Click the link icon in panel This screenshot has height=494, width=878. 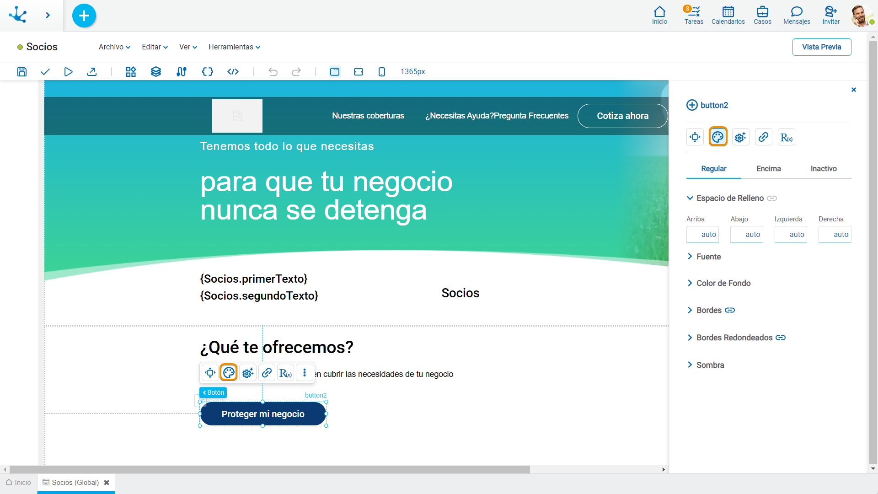tap(763, 137)
